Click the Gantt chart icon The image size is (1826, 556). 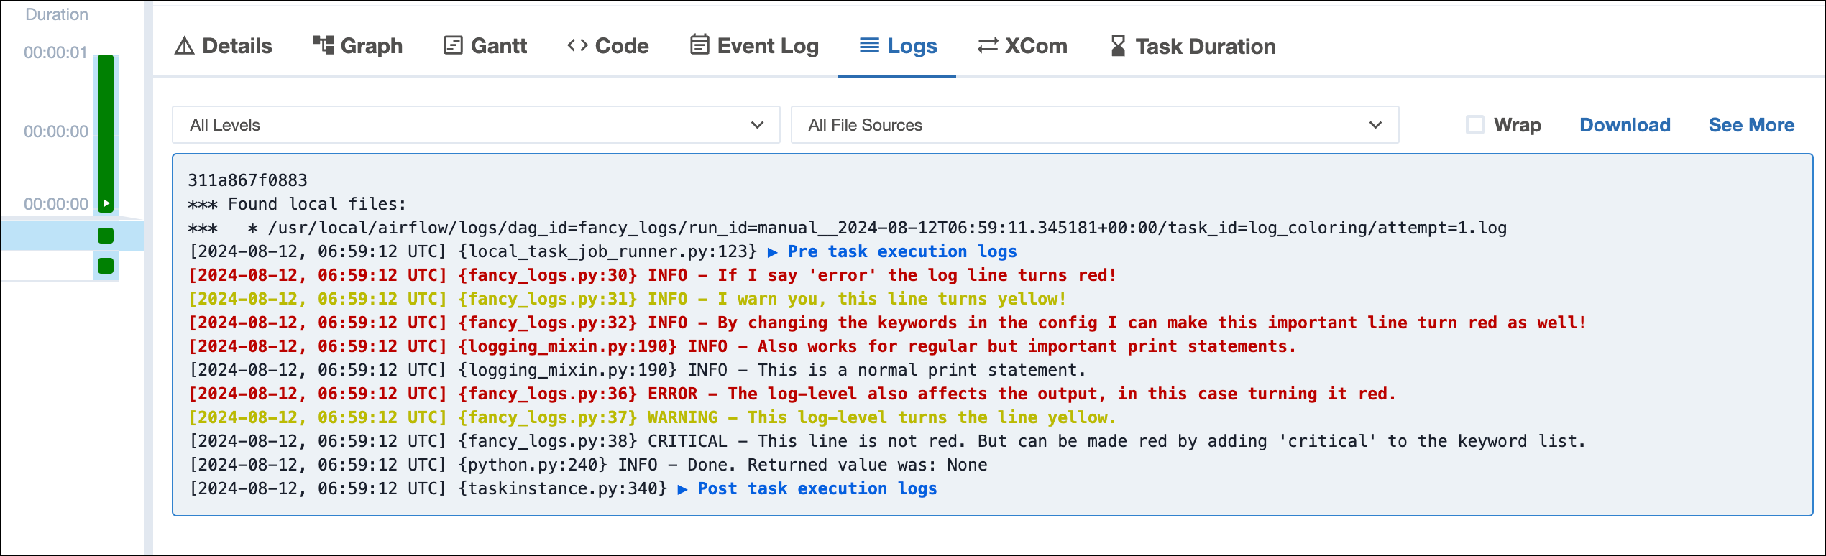pyautogui.click(x=453, y=46)
